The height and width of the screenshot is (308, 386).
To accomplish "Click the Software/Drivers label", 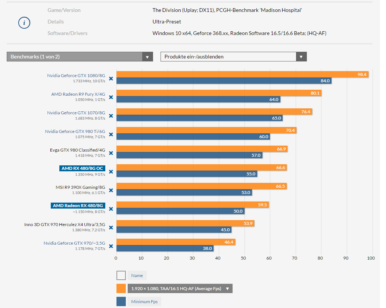I will tap(68, 33).
